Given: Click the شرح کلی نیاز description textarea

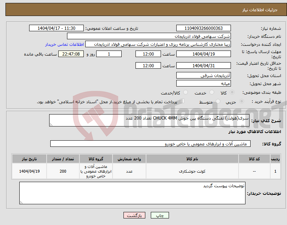Looking at the screenshot, I should click(149, 120).
